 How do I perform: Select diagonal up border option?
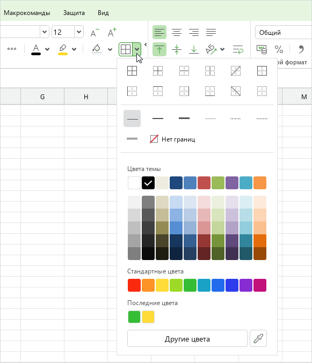point(236,71)
